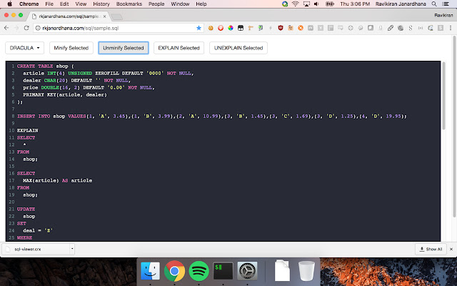Screen dimensions: 457x286
Task: Run EXPLAIN Selected on the query
Action: [x=179, y=48]
